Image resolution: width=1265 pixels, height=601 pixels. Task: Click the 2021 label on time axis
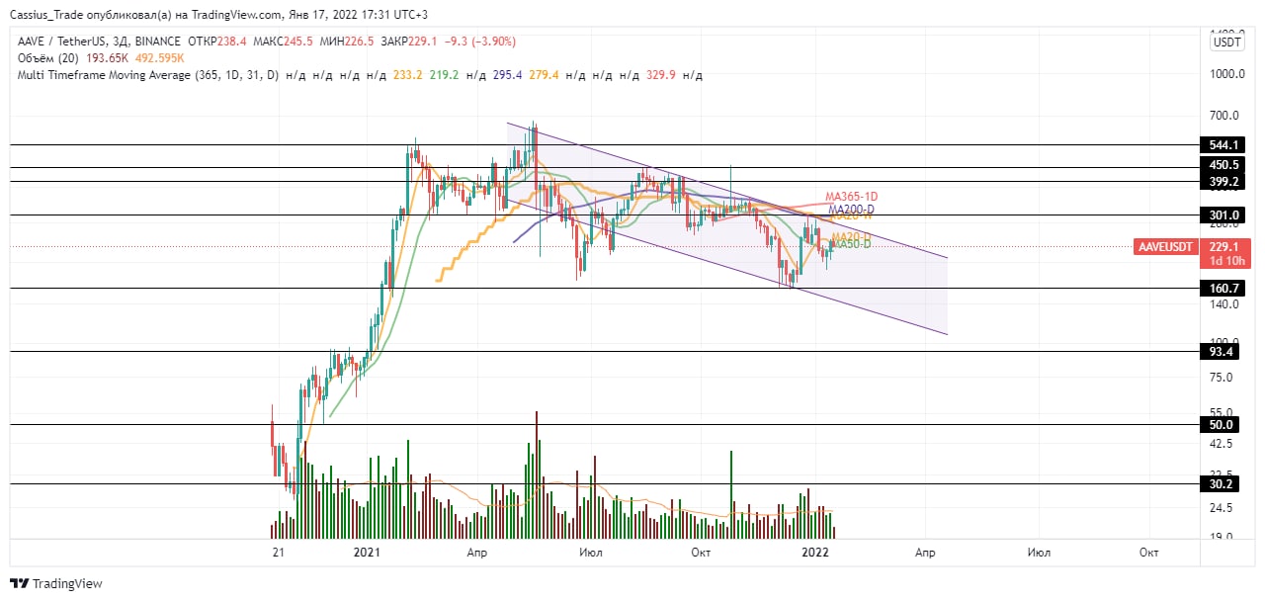[367, 551]
